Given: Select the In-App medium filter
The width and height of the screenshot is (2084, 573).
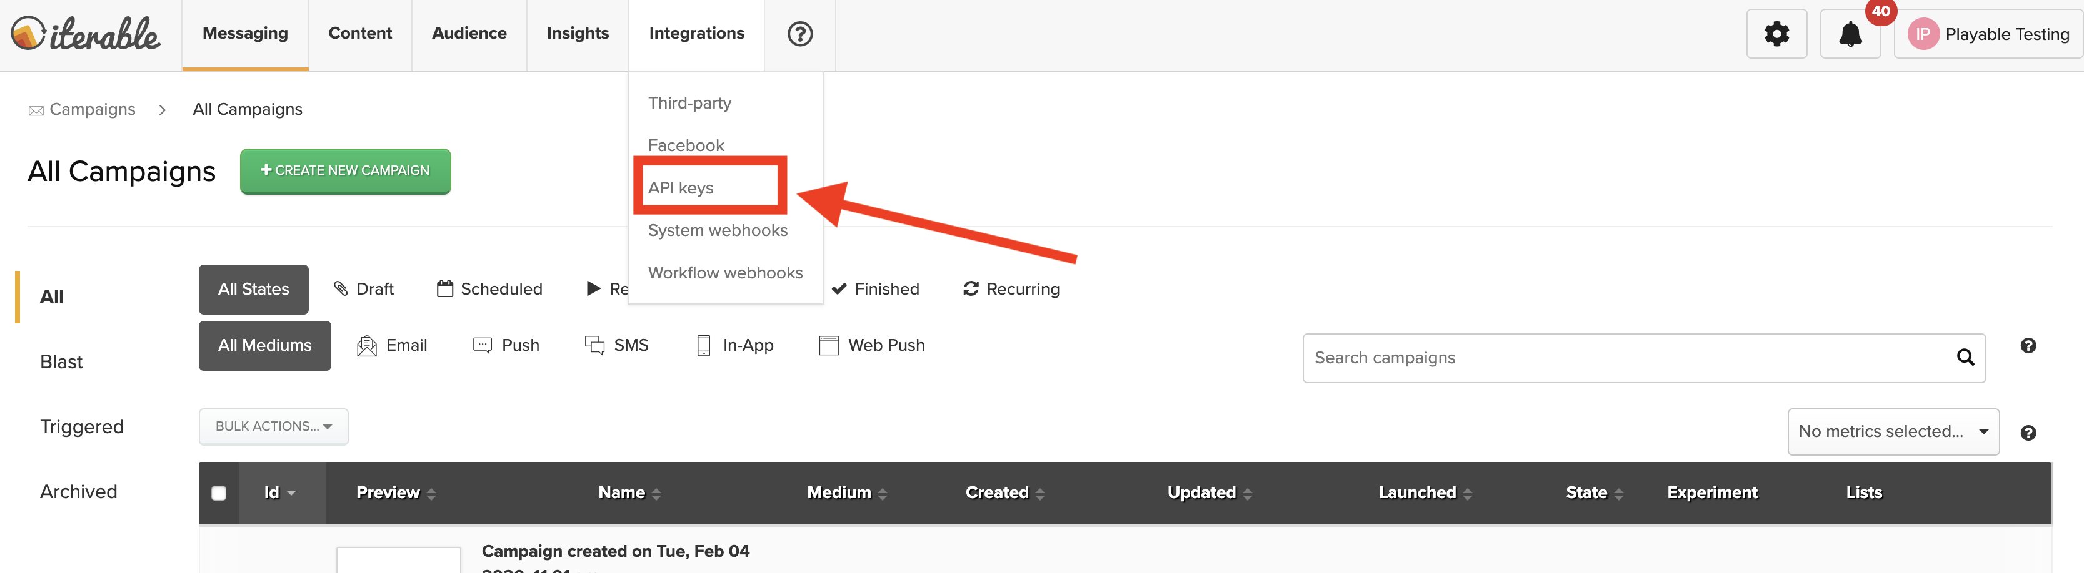Looking at the screenshot, I should tap(734, 345).
